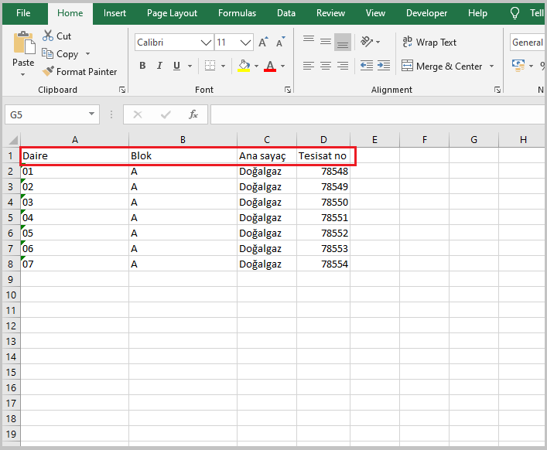Open the Orientation dropdown arrow
The image size is (547, 450).
(x=378, y=43)
